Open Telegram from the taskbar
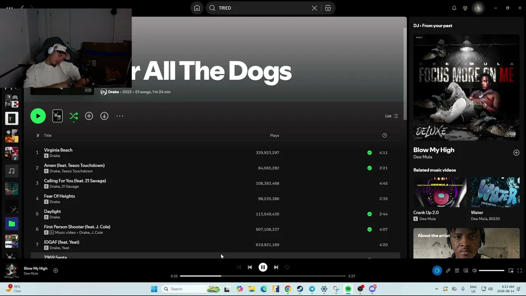Image resolution: width=526 pixels, height=296 pixels. [312, 289]
